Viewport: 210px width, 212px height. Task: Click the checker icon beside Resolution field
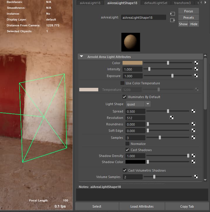tap(172, 118)
